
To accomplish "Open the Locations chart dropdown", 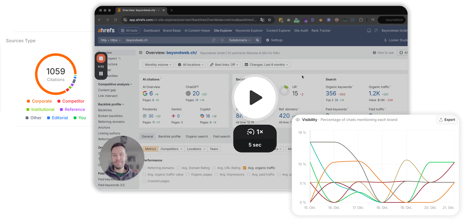I will (x=196, y=149).
